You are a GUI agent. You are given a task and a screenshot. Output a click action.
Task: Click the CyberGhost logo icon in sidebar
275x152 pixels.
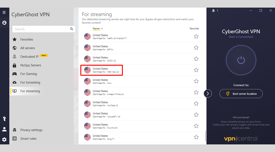[x=4, y=23]
